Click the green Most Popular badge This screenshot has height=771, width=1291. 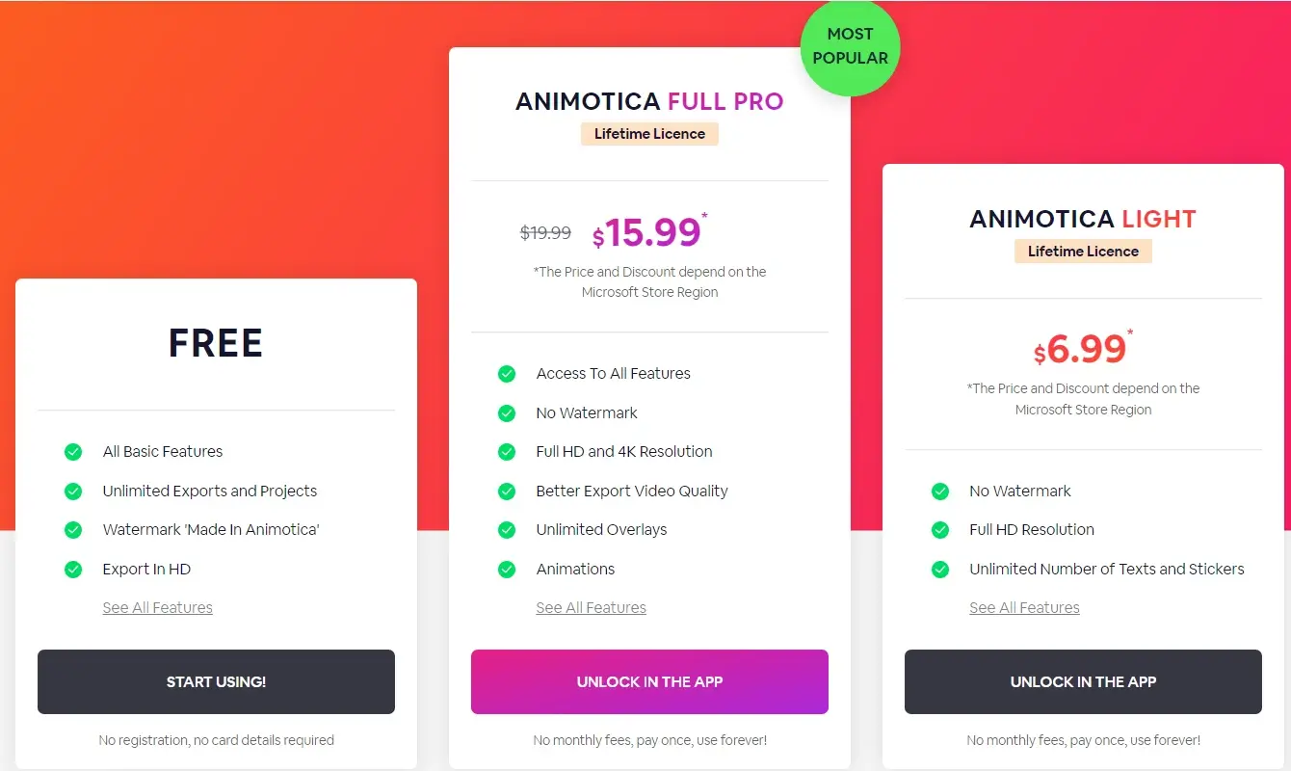pos(850,46)
